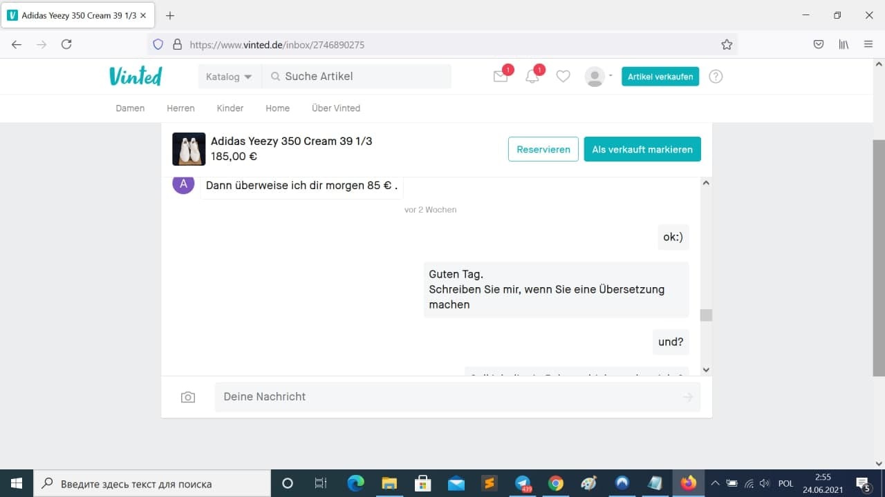Viewport: 885px width, 497px height.
Task: Click the Save to Pocket icon
Action: coord(819,44)
